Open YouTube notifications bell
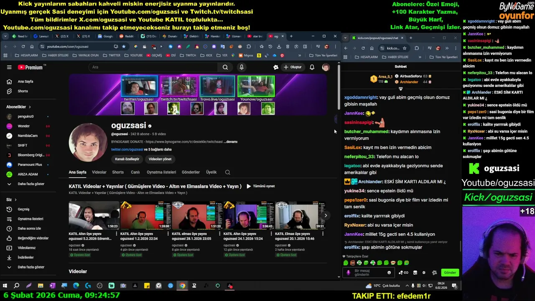 [312, 67]
